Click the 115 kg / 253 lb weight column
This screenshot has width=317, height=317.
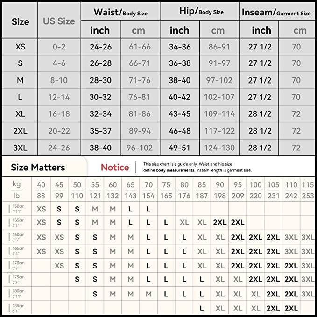(308, 191)
